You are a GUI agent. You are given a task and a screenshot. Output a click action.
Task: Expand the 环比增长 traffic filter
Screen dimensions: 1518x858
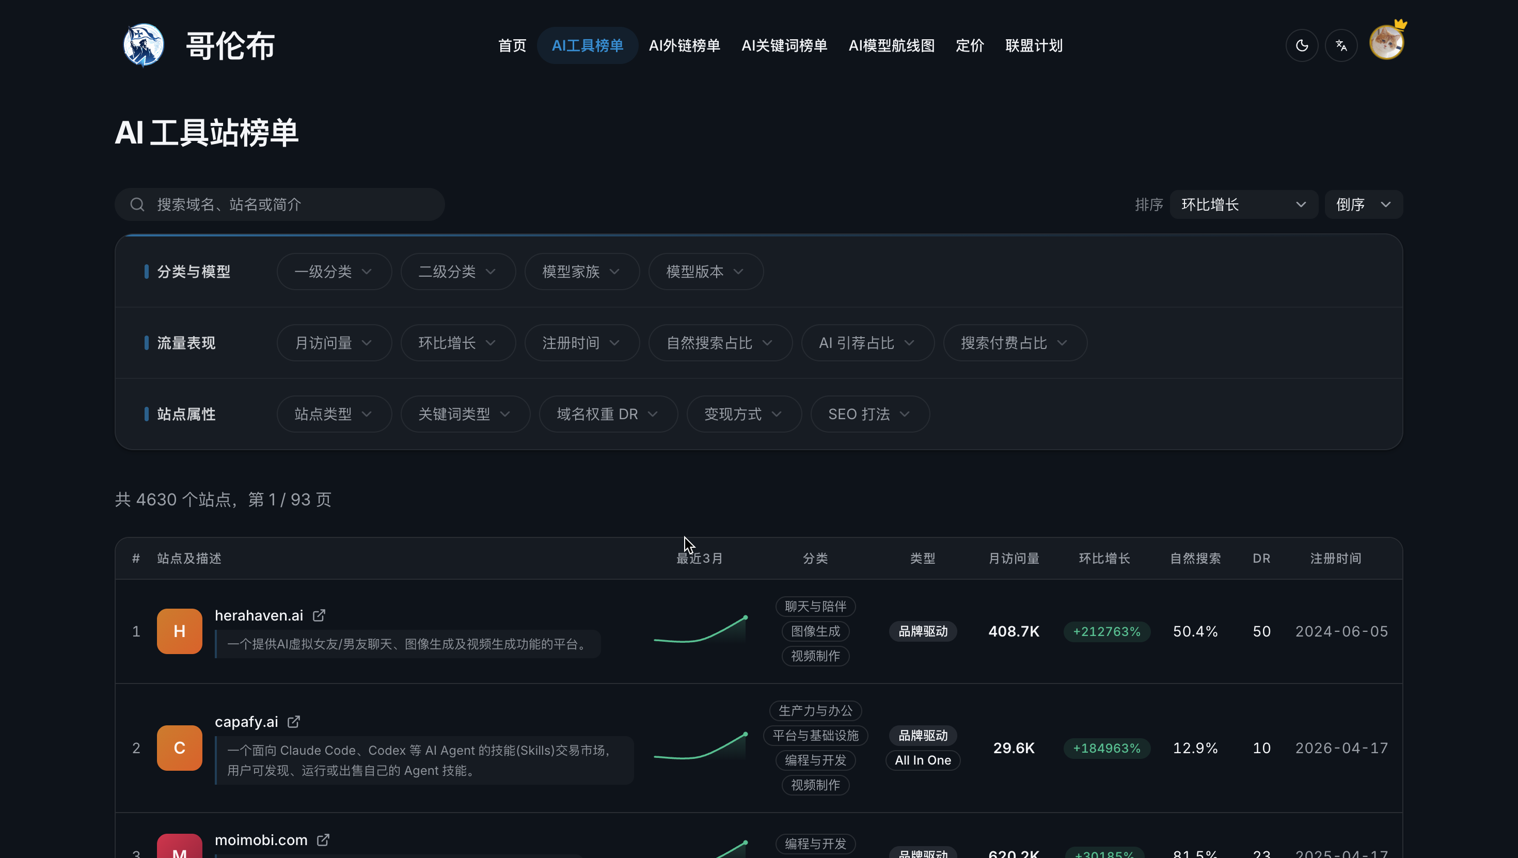click(x=458, y=343)
